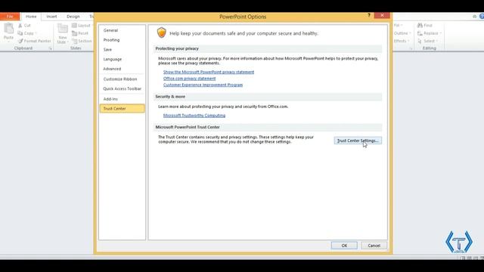Open the Select dropdown in Editing
The width and height of the screenshot is (484, 272).
[428, 41]
